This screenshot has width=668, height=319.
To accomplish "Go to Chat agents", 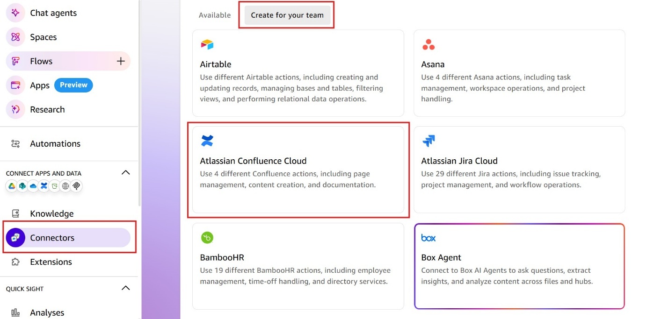I will [53, 13].
